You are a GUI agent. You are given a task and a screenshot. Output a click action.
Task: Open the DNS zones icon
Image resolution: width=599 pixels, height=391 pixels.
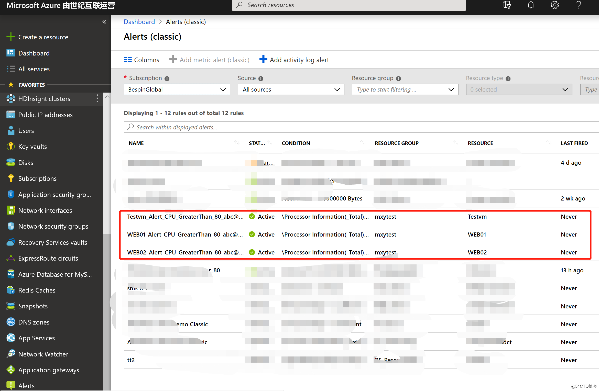click(11, 322)
